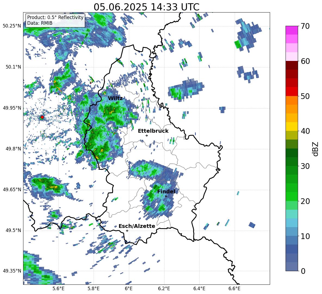This screenshot has width=322, height=294.
Task: Click the 30 dBZ colorbar tick label
Action: click(305, 166)
